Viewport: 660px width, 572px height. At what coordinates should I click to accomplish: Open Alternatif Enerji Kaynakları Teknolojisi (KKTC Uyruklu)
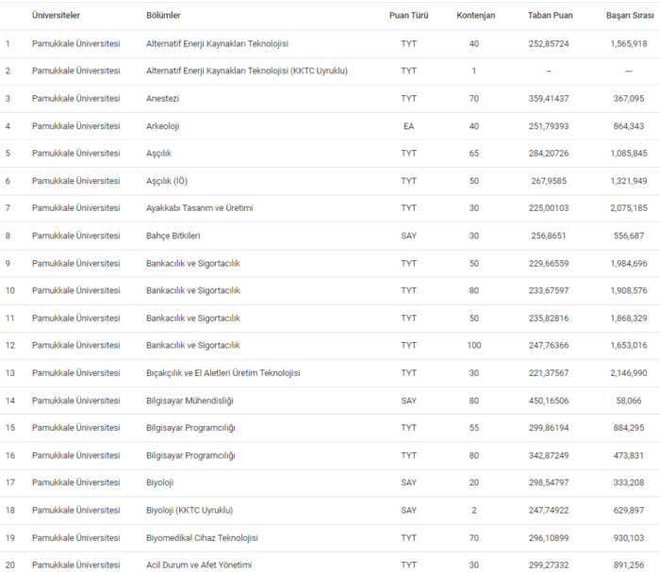coord(247,71)
